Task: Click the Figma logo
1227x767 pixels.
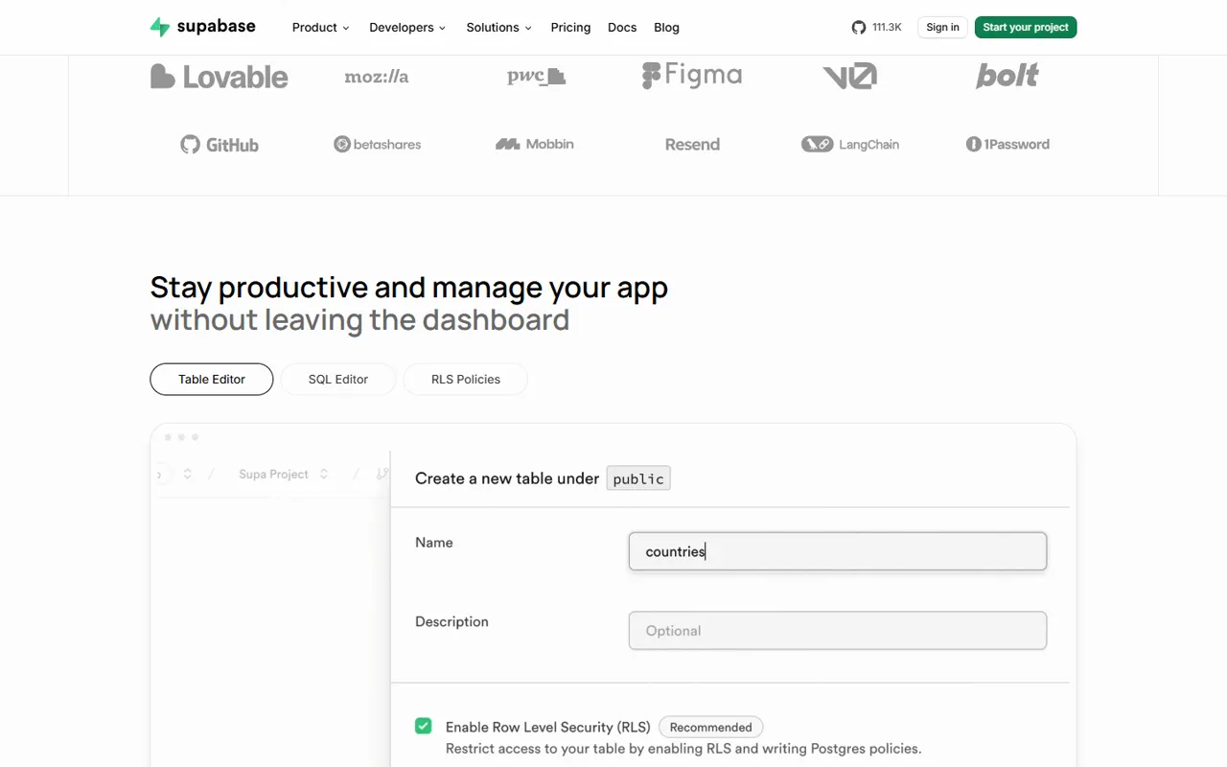Action: click(x=692, y=75)
